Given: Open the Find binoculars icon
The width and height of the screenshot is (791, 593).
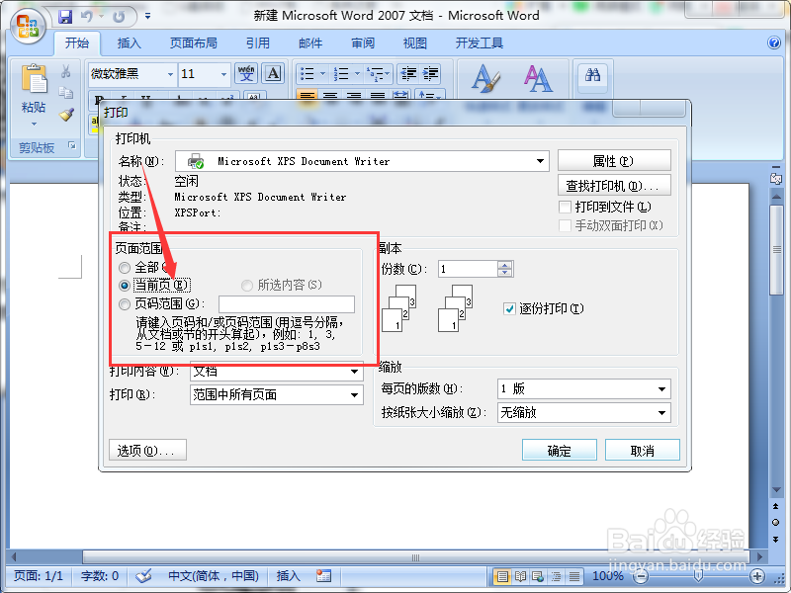Looking at the screenshot, I should point(592,76).
